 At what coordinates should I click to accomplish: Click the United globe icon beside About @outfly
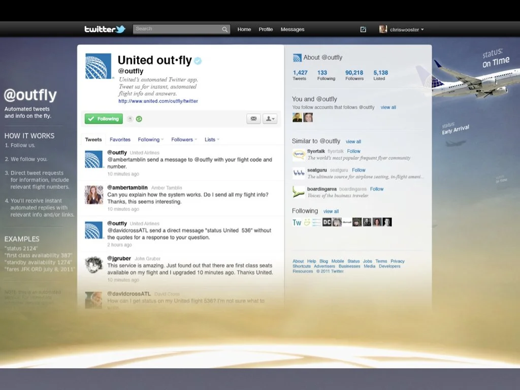tap(297, 58)
